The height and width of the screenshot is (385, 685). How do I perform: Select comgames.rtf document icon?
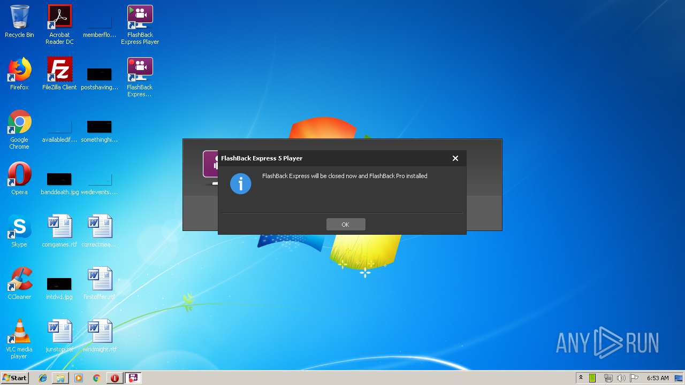coord(59,231)
